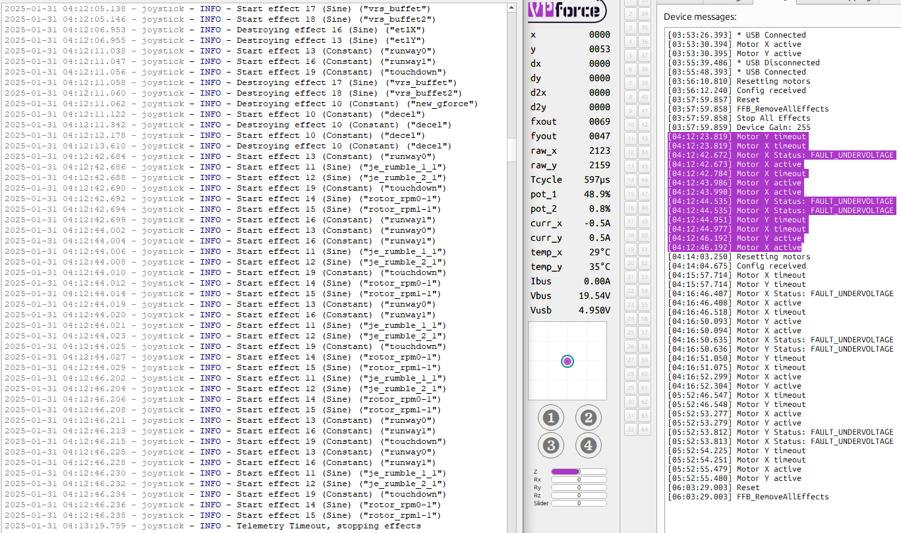
Task: Click the 'Device messages:' heading
Action: [x=700, y=16]
